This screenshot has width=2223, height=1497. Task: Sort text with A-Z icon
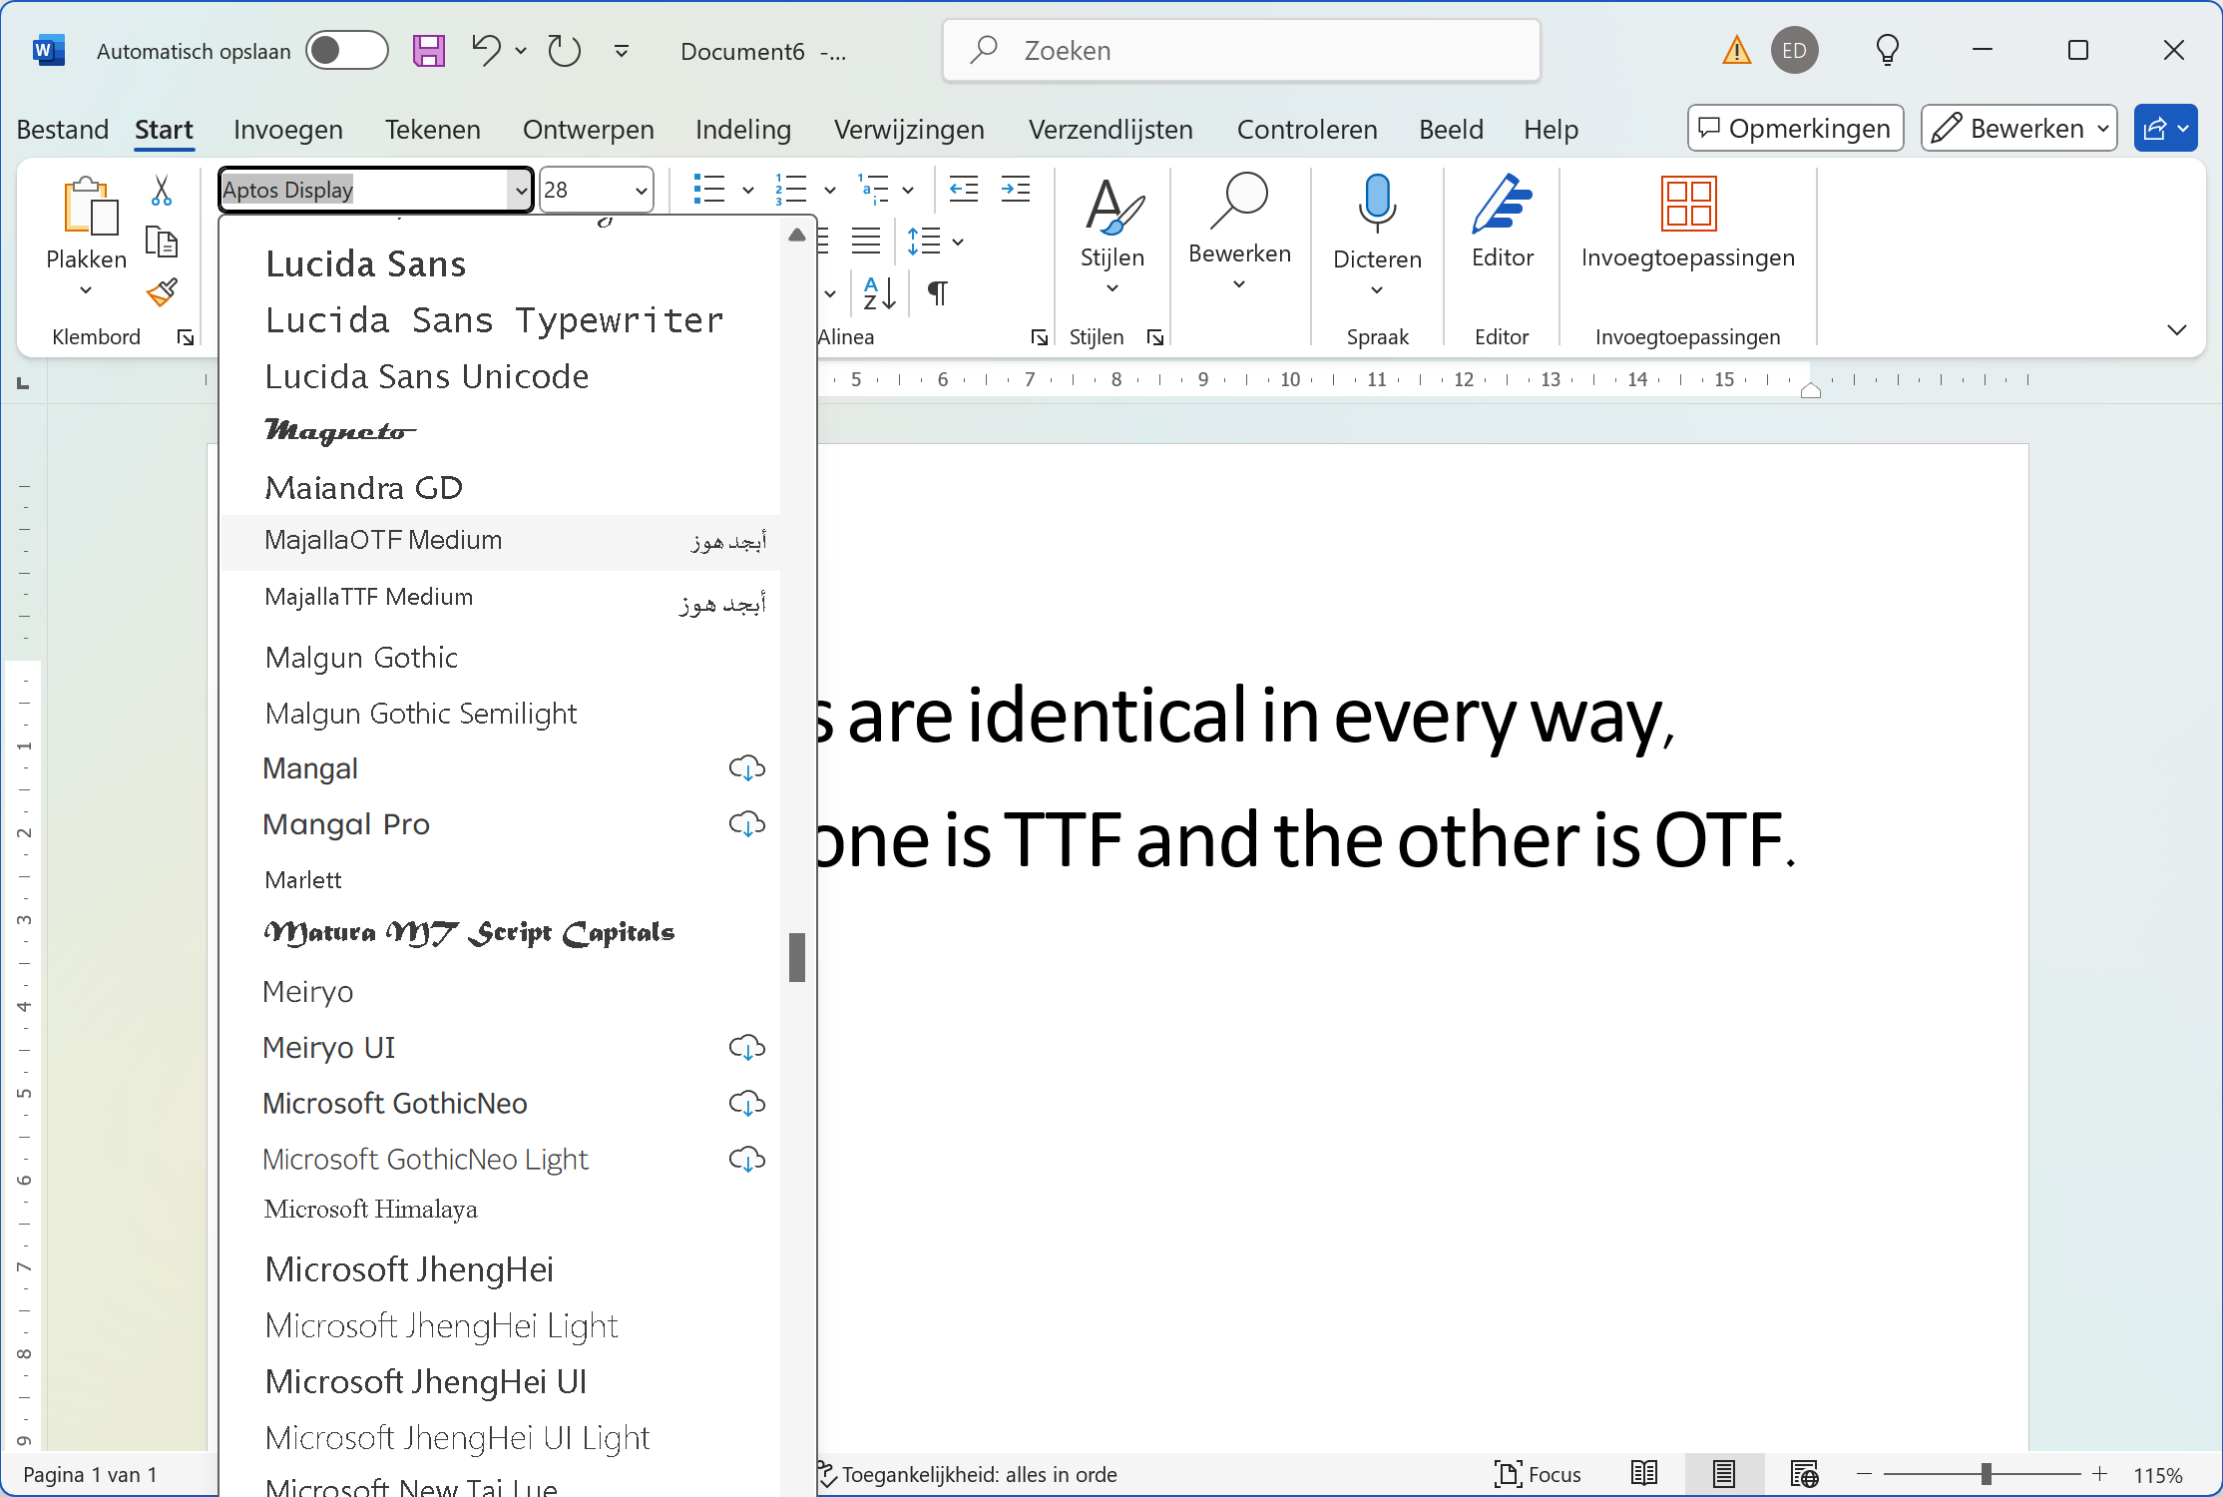tap(879, 293)
